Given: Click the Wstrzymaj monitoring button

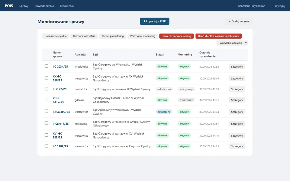Looking at the screenshot, I should click(x=143, y=36).
